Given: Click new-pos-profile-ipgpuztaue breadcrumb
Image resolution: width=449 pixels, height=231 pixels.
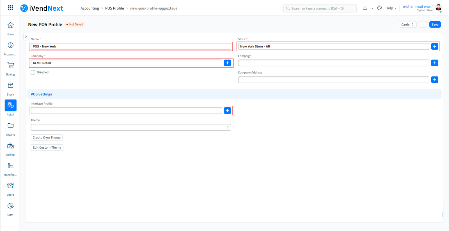Looking at the screenshot, I should pos(154,8).
